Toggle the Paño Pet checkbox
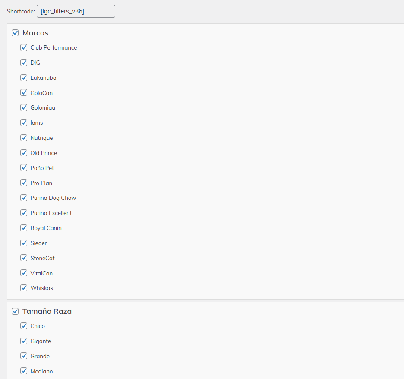This screenshot has height=379, width=404. pyautogui.click(x=24, y=168)
